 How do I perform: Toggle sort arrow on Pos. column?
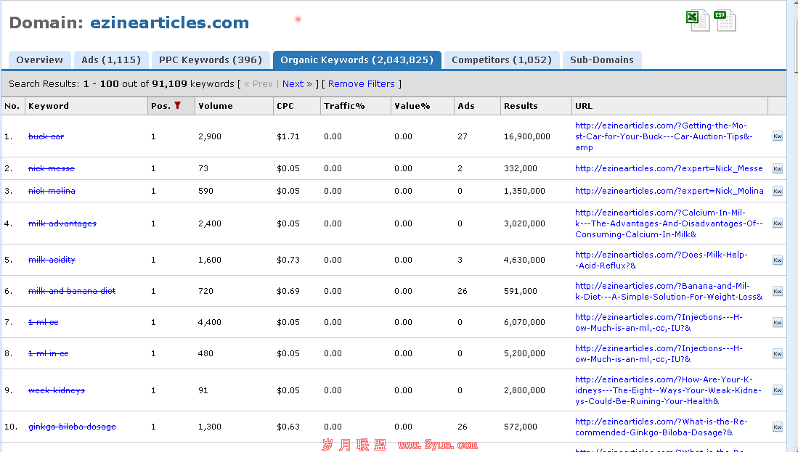177,106
